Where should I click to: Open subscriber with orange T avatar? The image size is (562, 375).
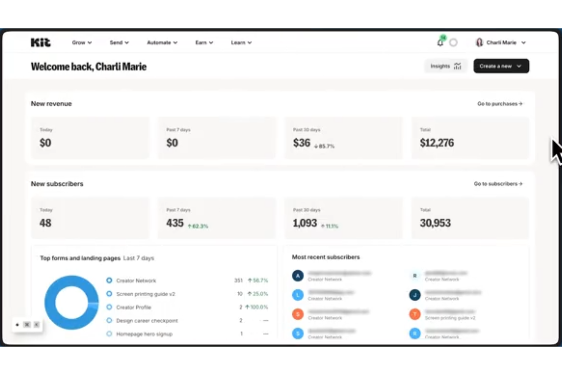[x=415, y=314]
